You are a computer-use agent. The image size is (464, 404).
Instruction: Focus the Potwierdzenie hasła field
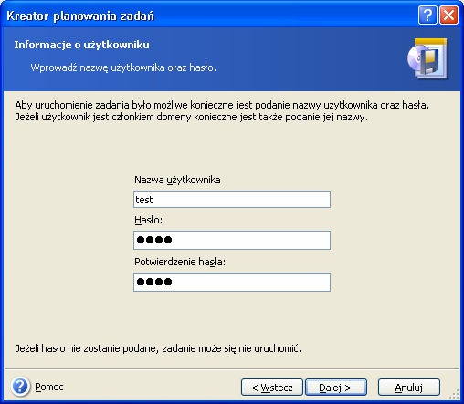[232, 282]
